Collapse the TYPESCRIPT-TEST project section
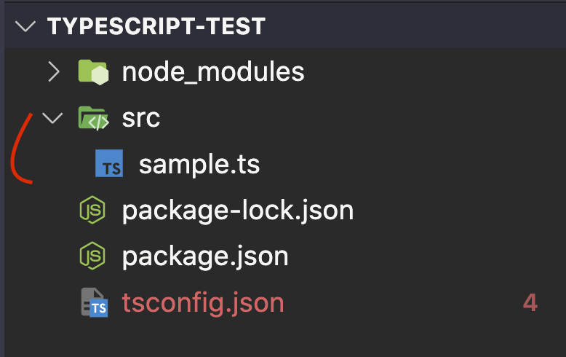The height and width of the screenshot is (357, 566). pos(25,26)
